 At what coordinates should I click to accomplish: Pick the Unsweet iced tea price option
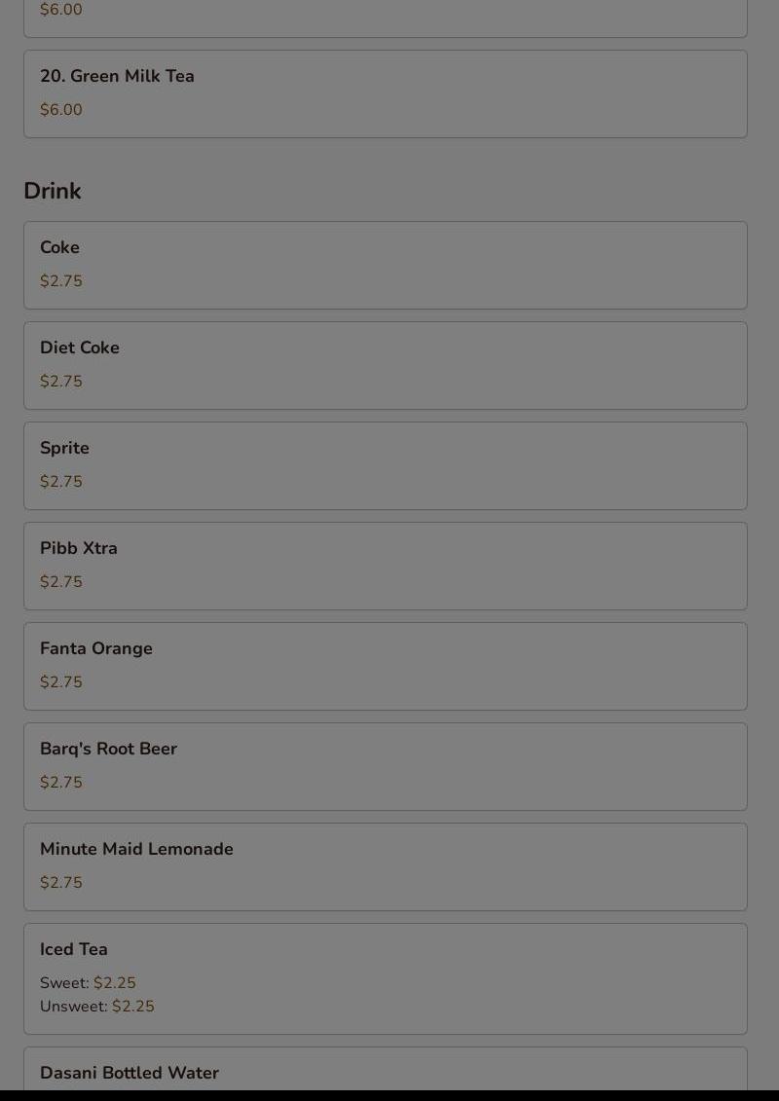(132, 1007)
